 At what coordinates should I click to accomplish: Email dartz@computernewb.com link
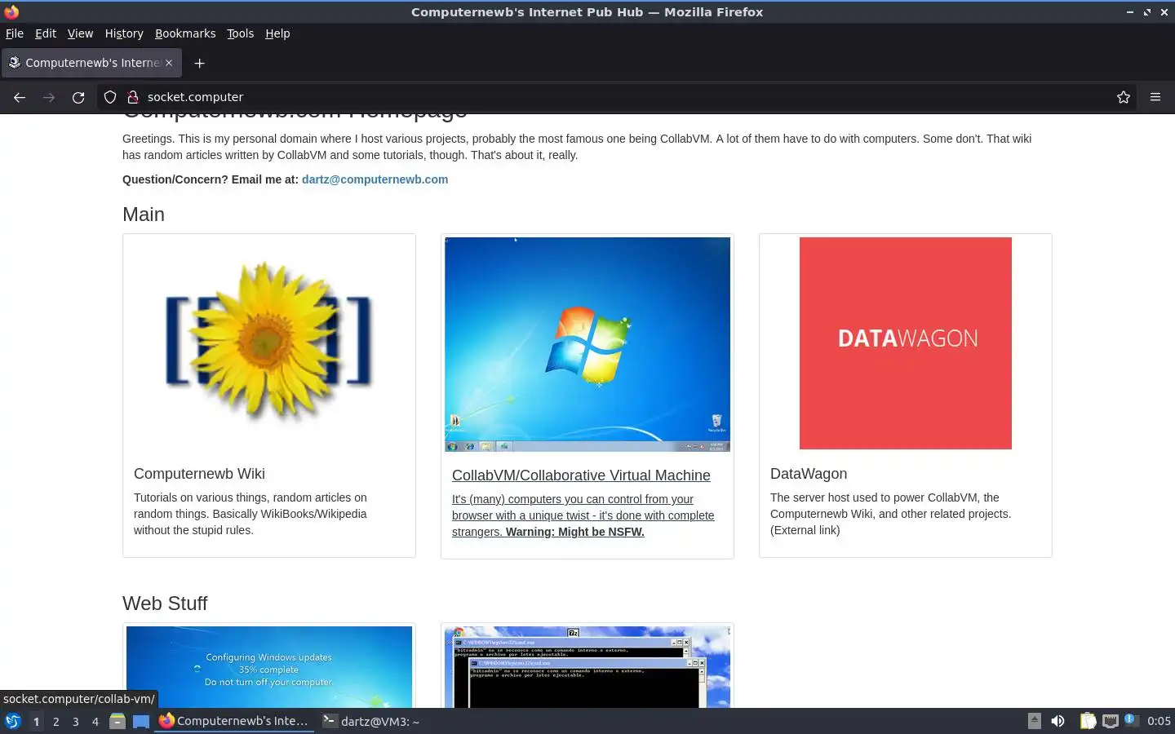tap(375, 179)
